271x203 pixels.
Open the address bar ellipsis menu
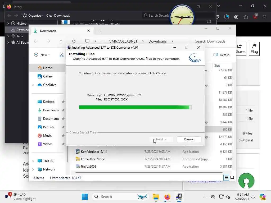tap(103, 41)
